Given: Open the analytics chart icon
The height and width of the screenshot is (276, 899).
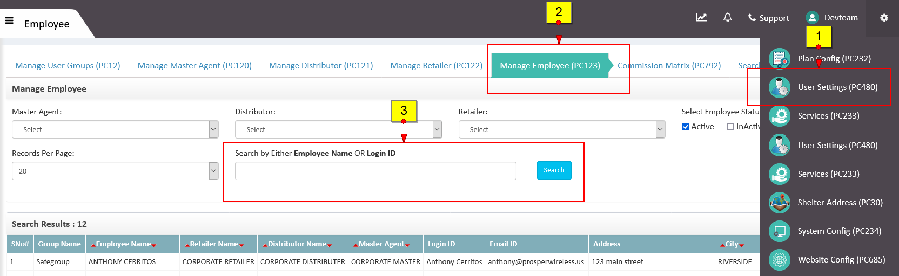Looking at the screenshot, I should [x=701, y=18].
